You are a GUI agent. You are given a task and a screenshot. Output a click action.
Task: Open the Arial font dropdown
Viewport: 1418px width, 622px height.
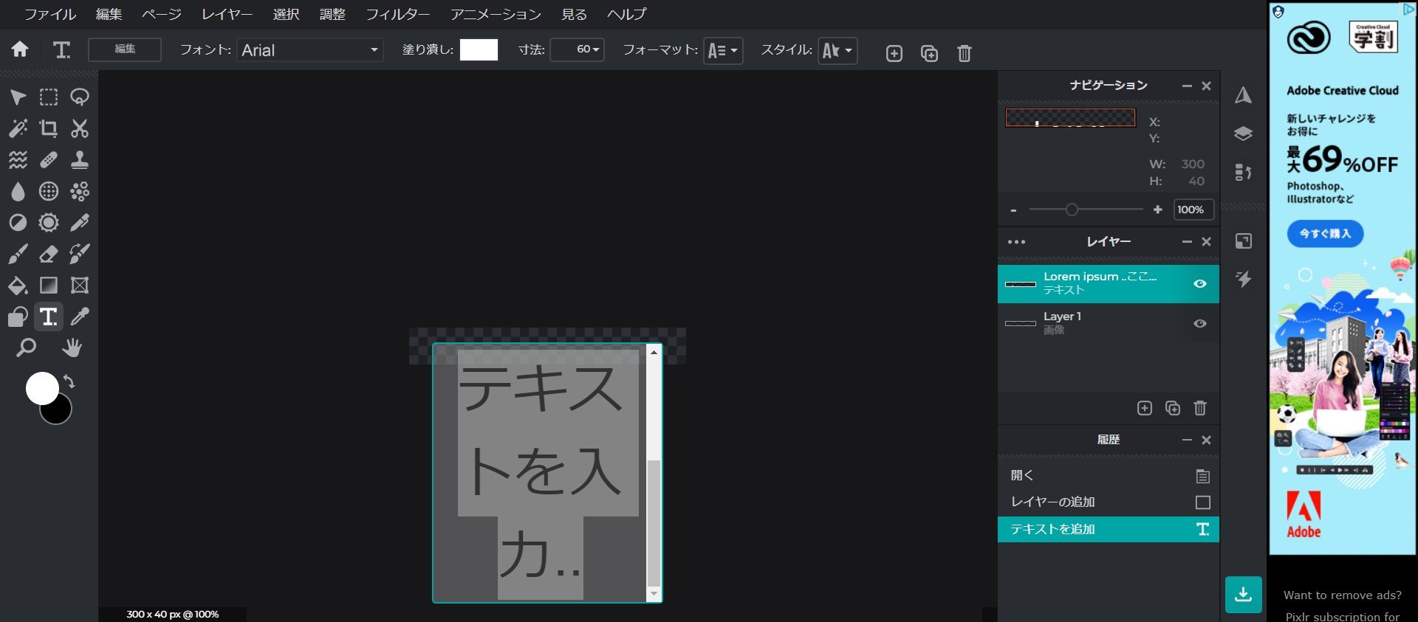pyautogui.click(x=309, y=50)
